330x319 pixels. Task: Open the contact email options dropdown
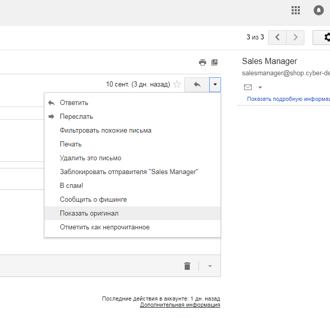coord(260,88)
